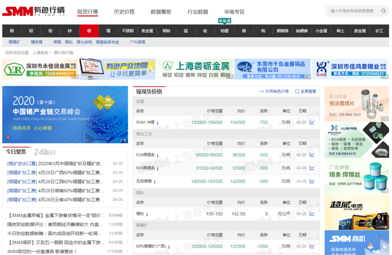
Task: Open 铝 metal category
Action: tap(31, 31)
